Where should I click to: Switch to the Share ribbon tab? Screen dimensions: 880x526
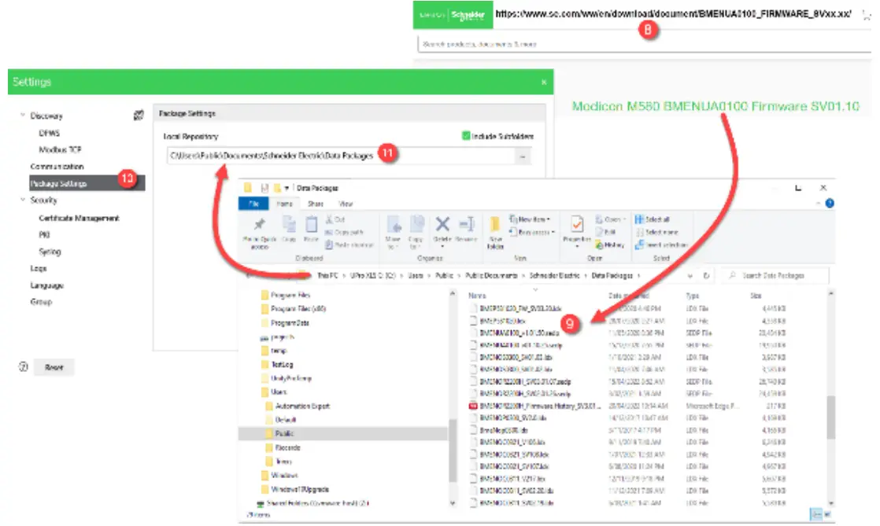(x=316, y=204)
